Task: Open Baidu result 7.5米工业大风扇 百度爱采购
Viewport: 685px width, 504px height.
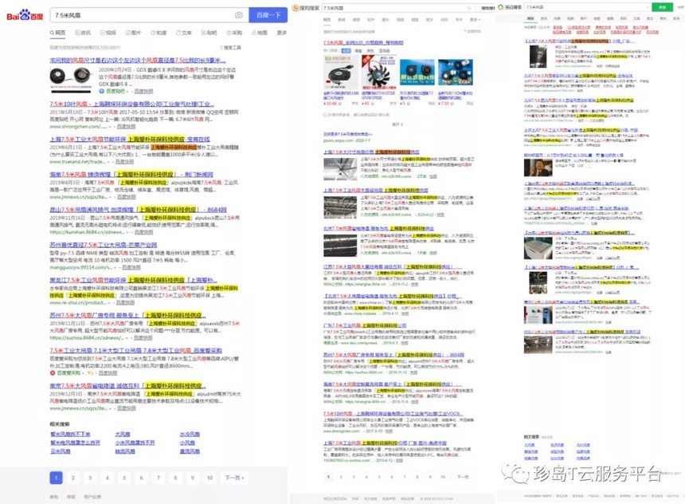Action: click(136, 350)
